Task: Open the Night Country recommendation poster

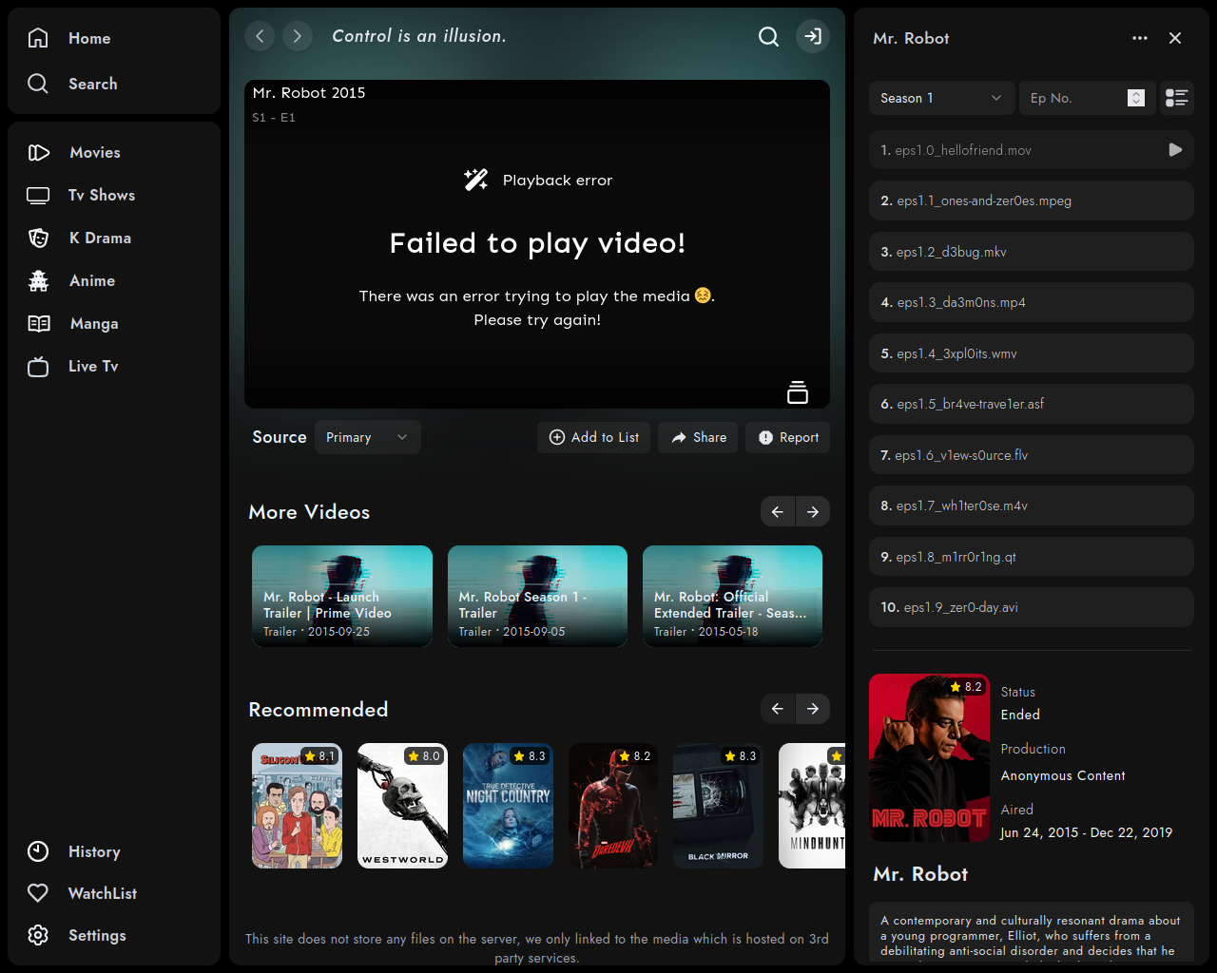Action: coord(508,806)
